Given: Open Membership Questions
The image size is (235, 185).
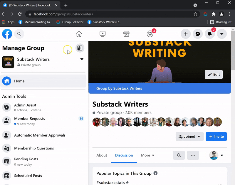Looking at the screenshot, I should point(43,148).
